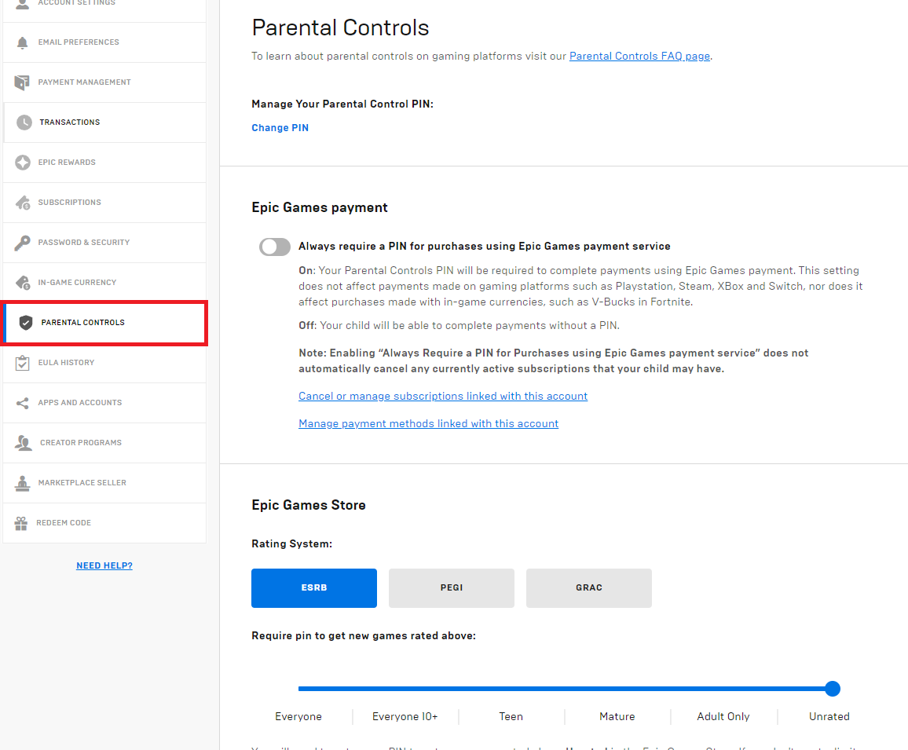Go to In-Game Currency section

77,283
